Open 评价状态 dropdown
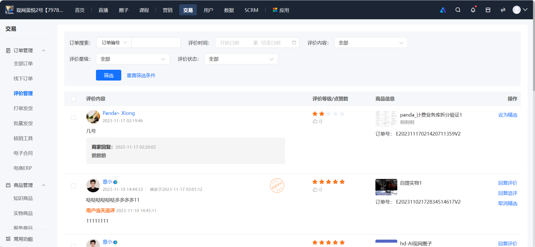This screenshot has height=247, width=535. point(241,59)
